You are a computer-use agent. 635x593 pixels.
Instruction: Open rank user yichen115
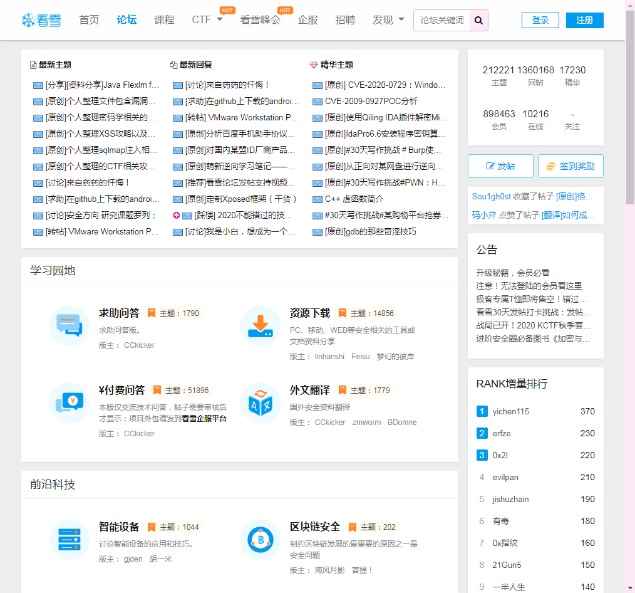coord(510,411)
